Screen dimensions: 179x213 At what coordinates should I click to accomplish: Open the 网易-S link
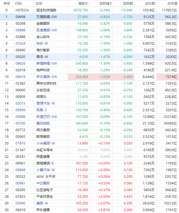coord(41,110)
